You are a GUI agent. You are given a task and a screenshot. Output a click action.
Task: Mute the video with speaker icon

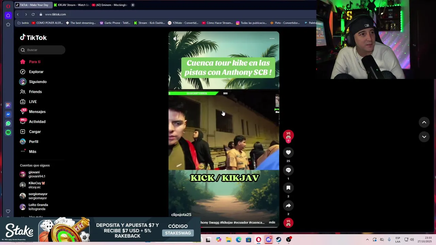pyautogui.click(x=175, y=38)
